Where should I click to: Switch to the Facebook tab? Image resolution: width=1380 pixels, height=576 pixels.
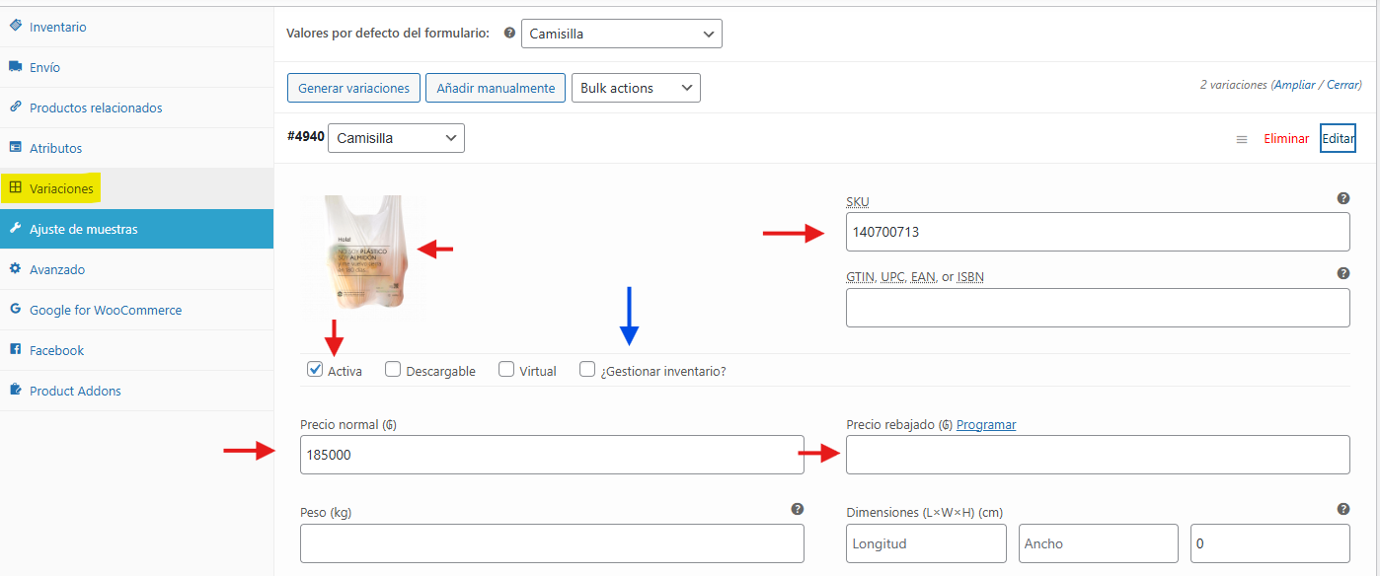click(x=137, y=350)
